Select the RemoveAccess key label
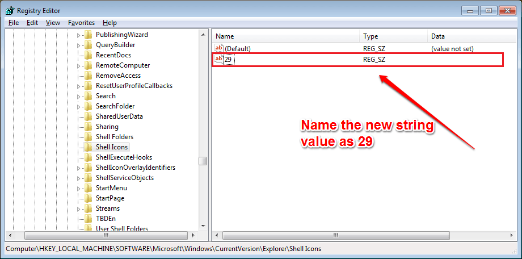522x259 pixels. tap(118, 76)
